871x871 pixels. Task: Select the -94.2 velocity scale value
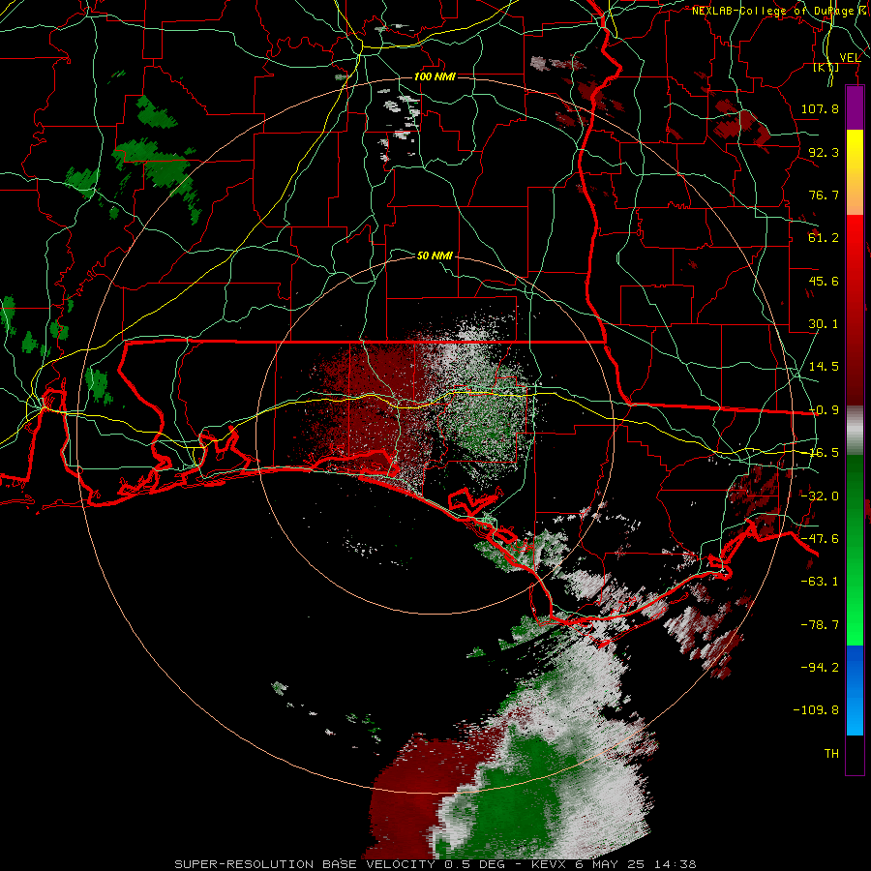pos(820,667)
